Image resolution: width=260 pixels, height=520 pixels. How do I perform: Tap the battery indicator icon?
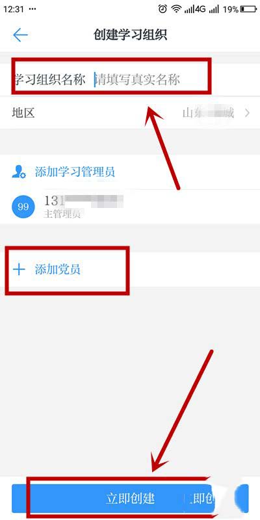249,9
